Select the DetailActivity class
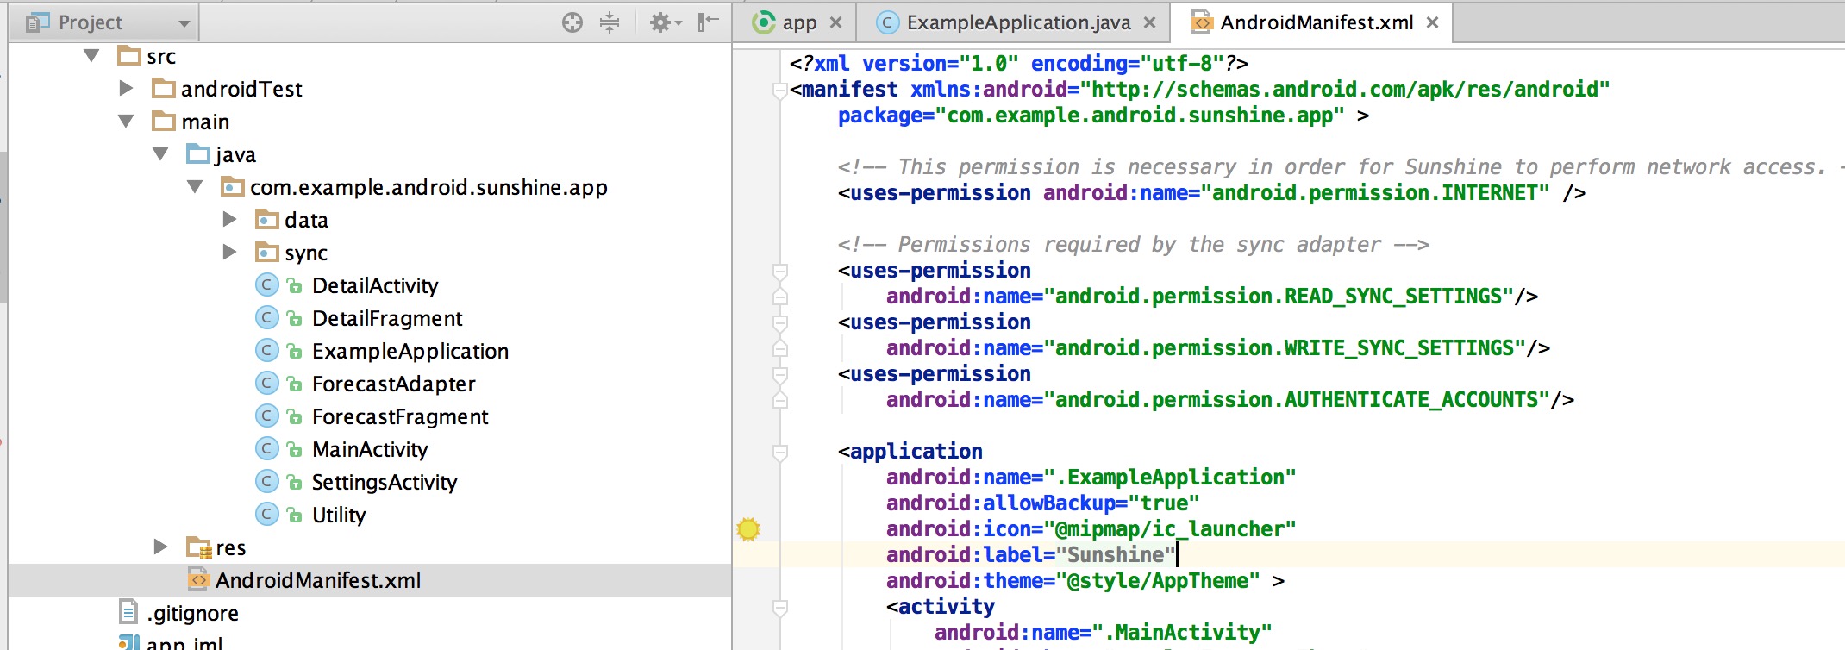 click(x=347, y=285)
